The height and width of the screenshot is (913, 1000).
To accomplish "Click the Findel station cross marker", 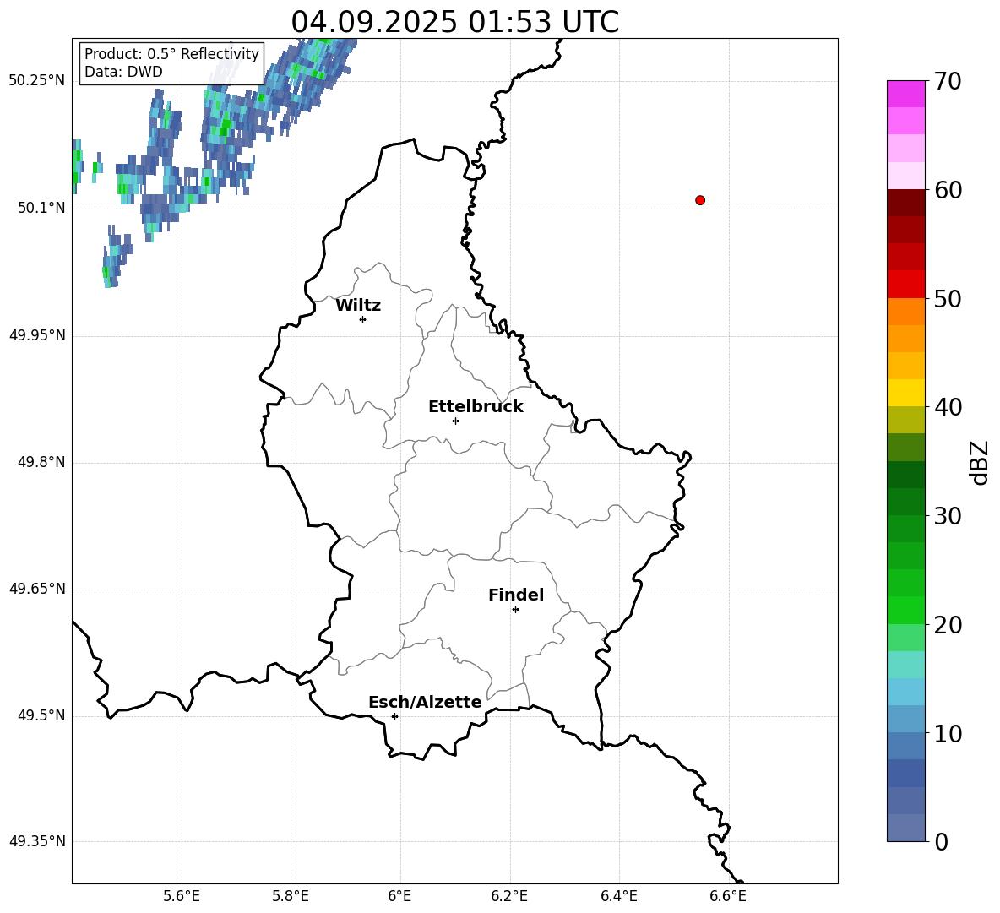I will point(515,609).
